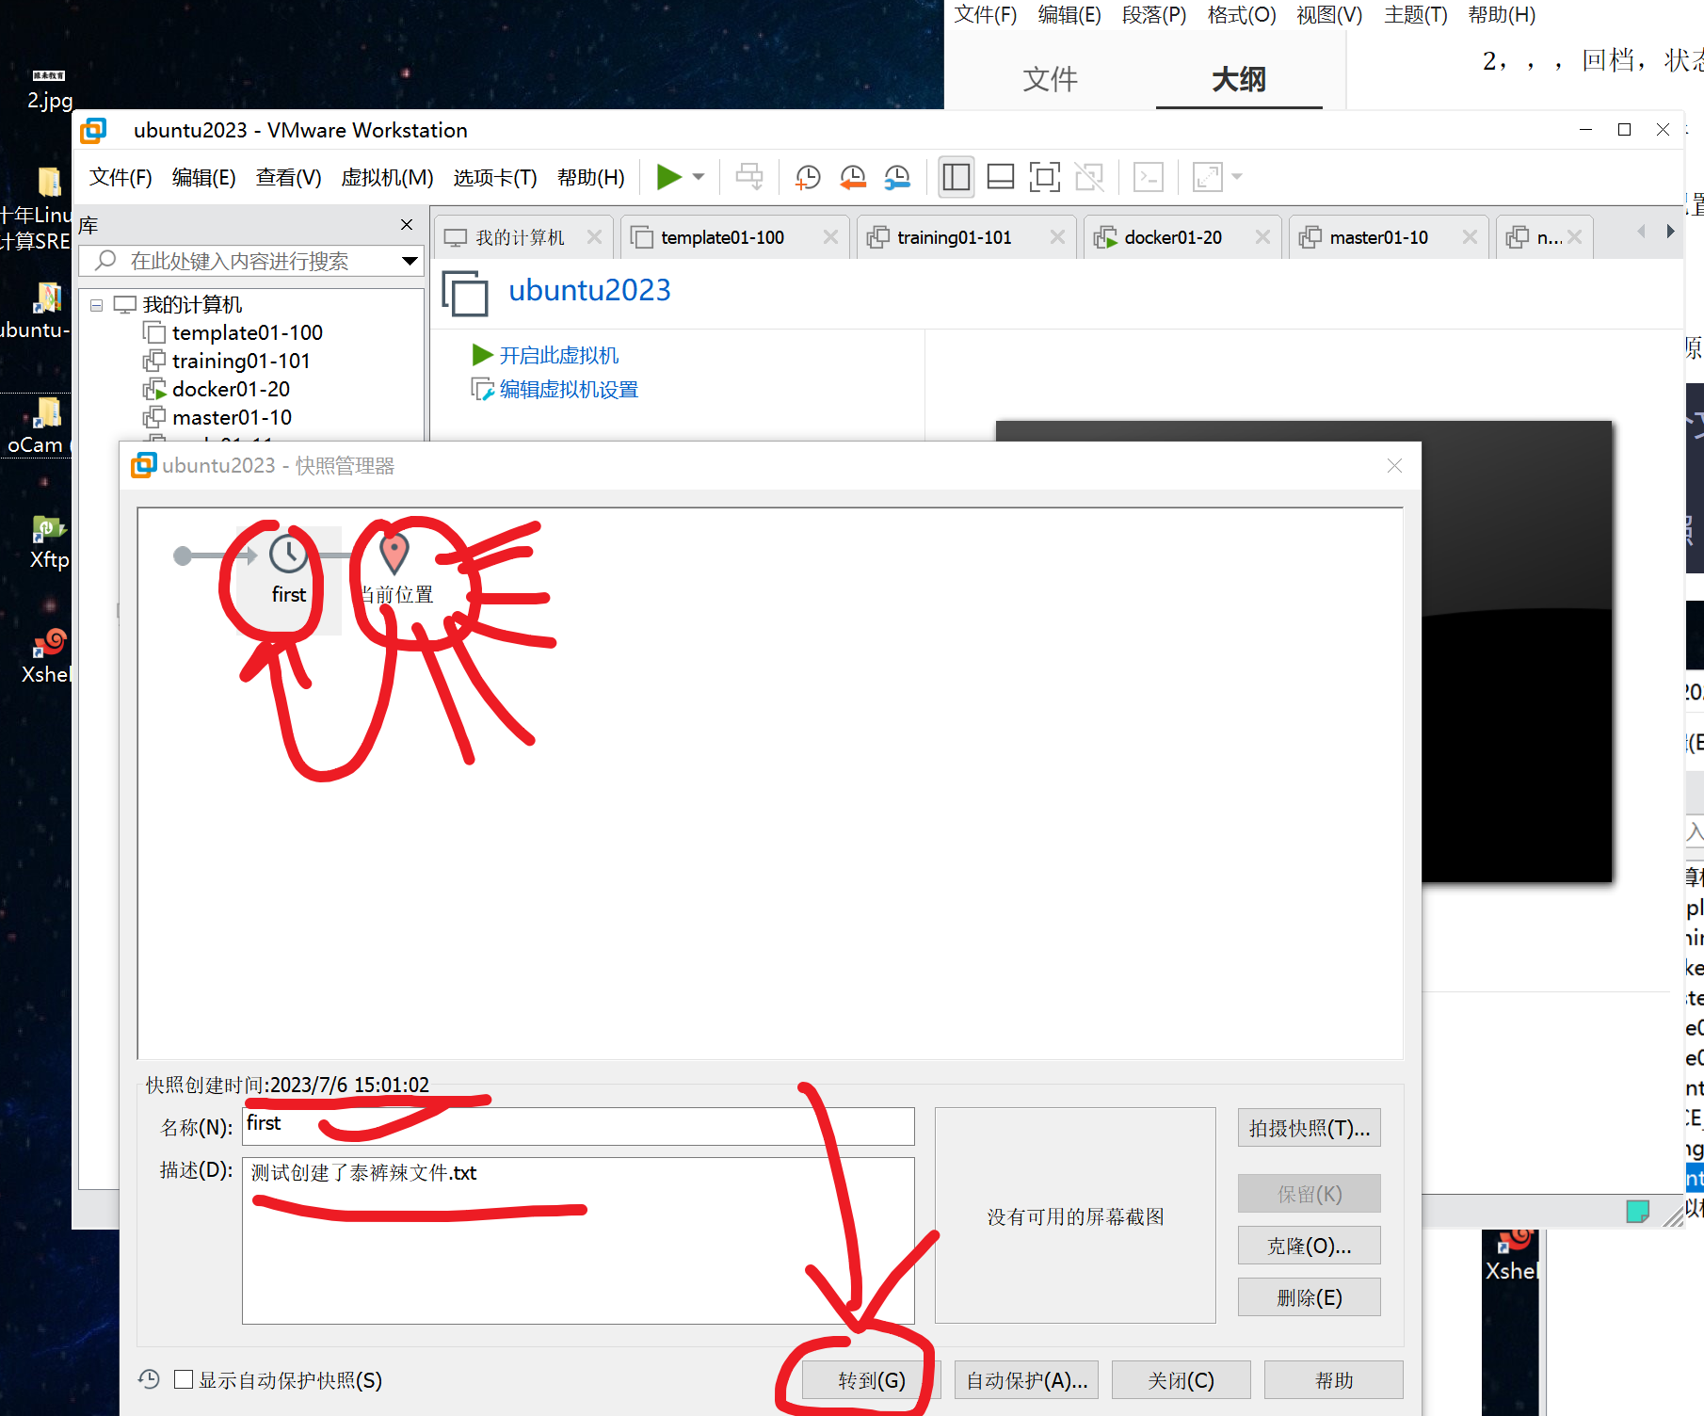
Task: Click the full screen mode toolbar icon
Action: [x=1045, y=177]
